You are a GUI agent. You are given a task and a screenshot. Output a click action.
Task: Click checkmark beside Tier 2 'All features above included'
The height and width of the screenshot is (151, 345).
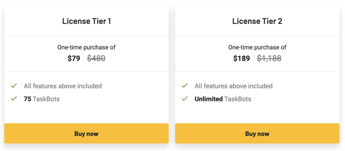(x=185, y=86)
